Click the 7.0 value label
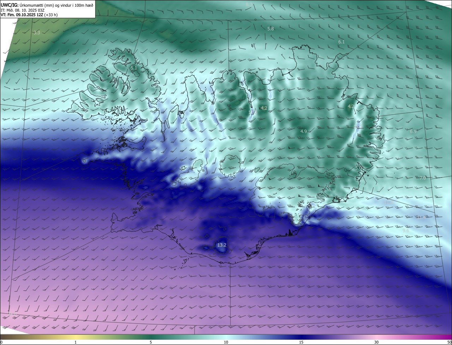This screenshot has height=345, width=452. coord(423,178)
